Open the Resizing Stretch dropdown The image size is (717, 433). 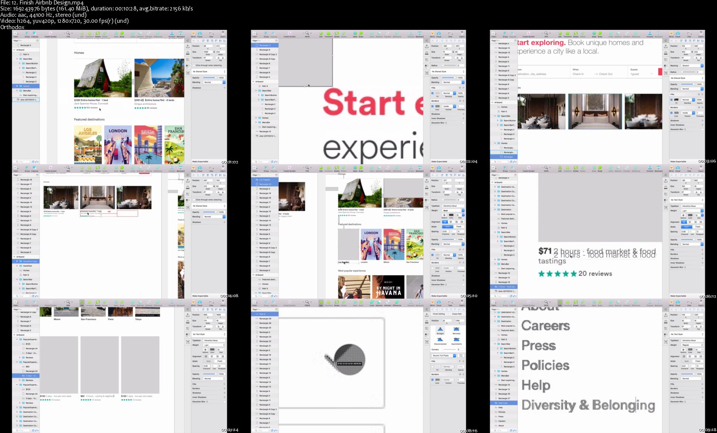[692, 66]
